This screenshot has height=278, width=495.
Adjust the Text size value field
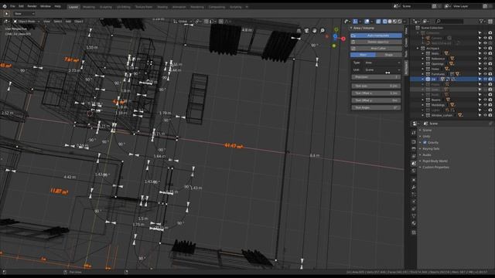click(376, 86)
